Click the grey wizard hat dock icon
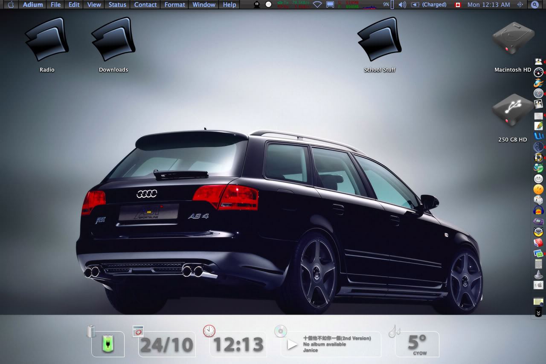The image size is (546, 364). point(538,274)
